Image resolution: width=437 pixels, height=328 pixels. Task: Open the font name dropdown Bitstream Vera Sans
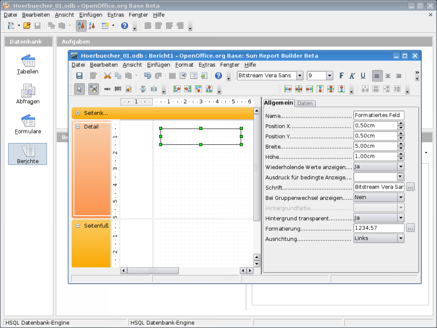click(x=300, y=76)
